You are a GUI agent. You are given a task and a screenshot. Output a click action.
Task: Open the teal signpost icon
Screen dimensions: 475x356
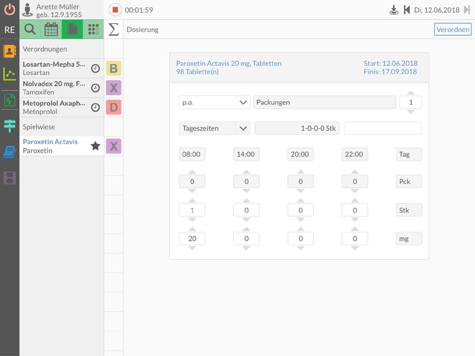click(10, 126)
